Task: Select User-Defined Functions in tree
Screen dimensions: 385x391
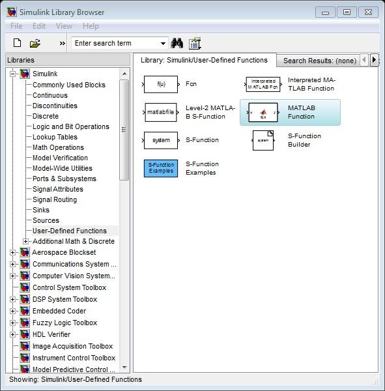Action: 70,231
